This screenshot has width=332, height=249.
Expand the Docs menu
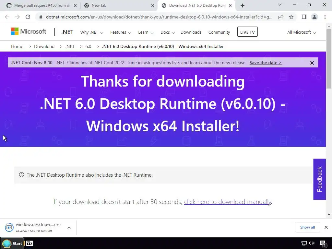coord(168,32)
